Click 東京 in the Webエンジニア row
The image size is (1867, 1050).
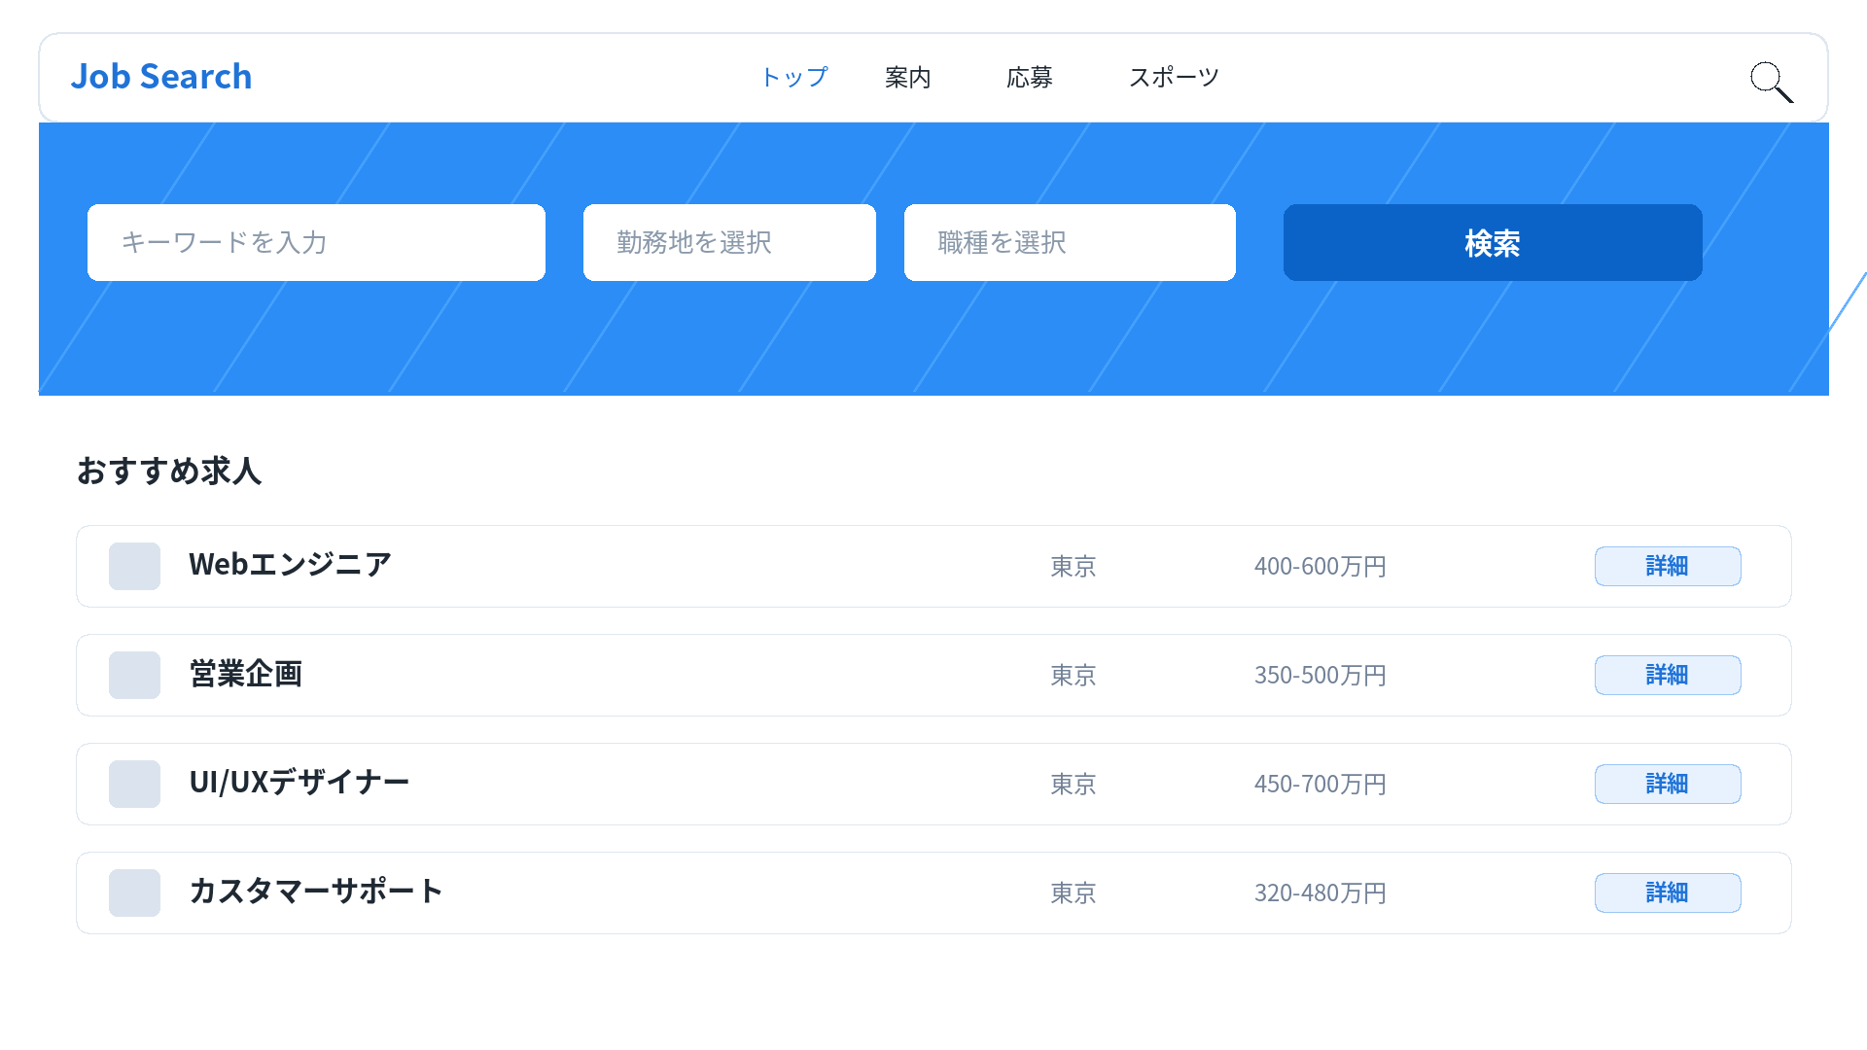pos(1074,566)
